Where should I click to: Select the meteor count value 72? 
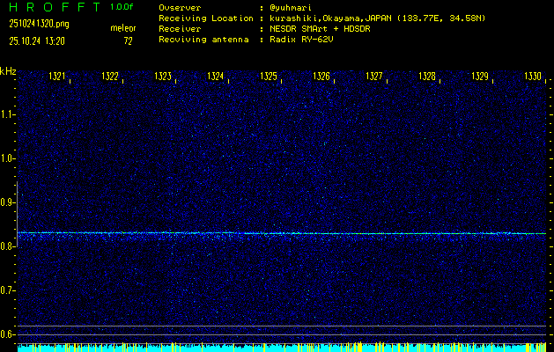tap(128, 40)
